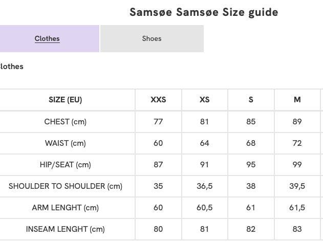Click the Samsøe Samsøe Size guide heading
This screenshot has width=323, height=242.
pos(204,12)
